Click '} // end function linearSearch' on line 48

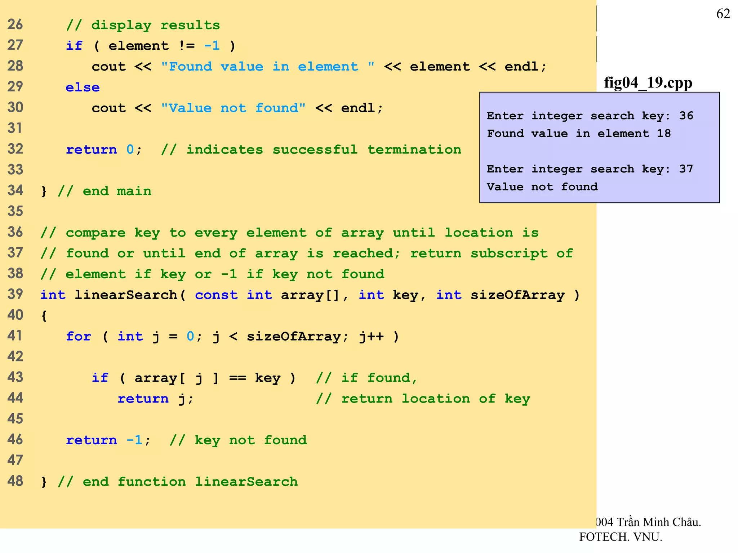[169, 482]
